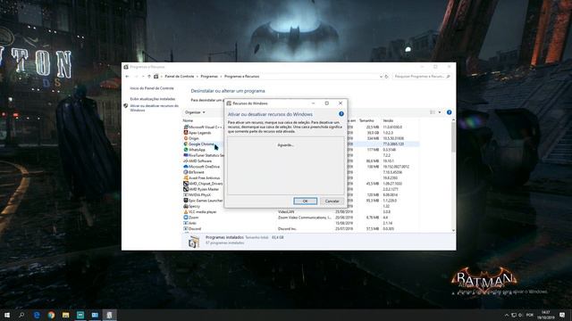Sort the list by the Tamanho column

pos(366,120)
